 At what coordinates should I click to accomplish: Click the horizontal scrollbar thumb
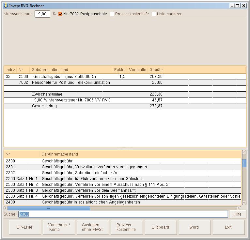[x=49, y=208]
